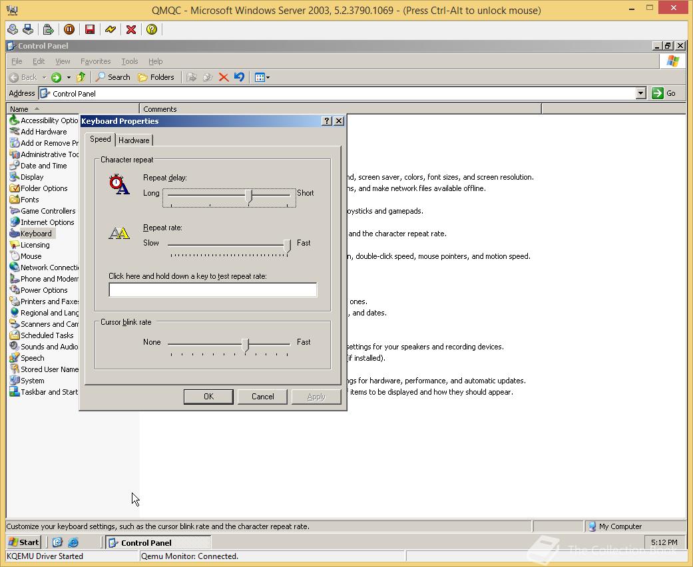The image size is (693, 567).
Task: Click the red floppy save icon in QMQC toolbar
Action: (90, 29)
